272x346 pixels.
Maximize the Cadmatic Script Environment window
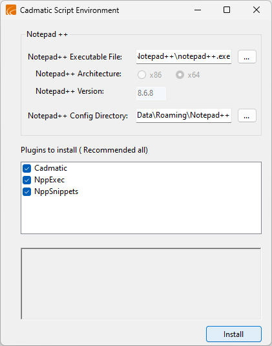[x=227, y=10]
